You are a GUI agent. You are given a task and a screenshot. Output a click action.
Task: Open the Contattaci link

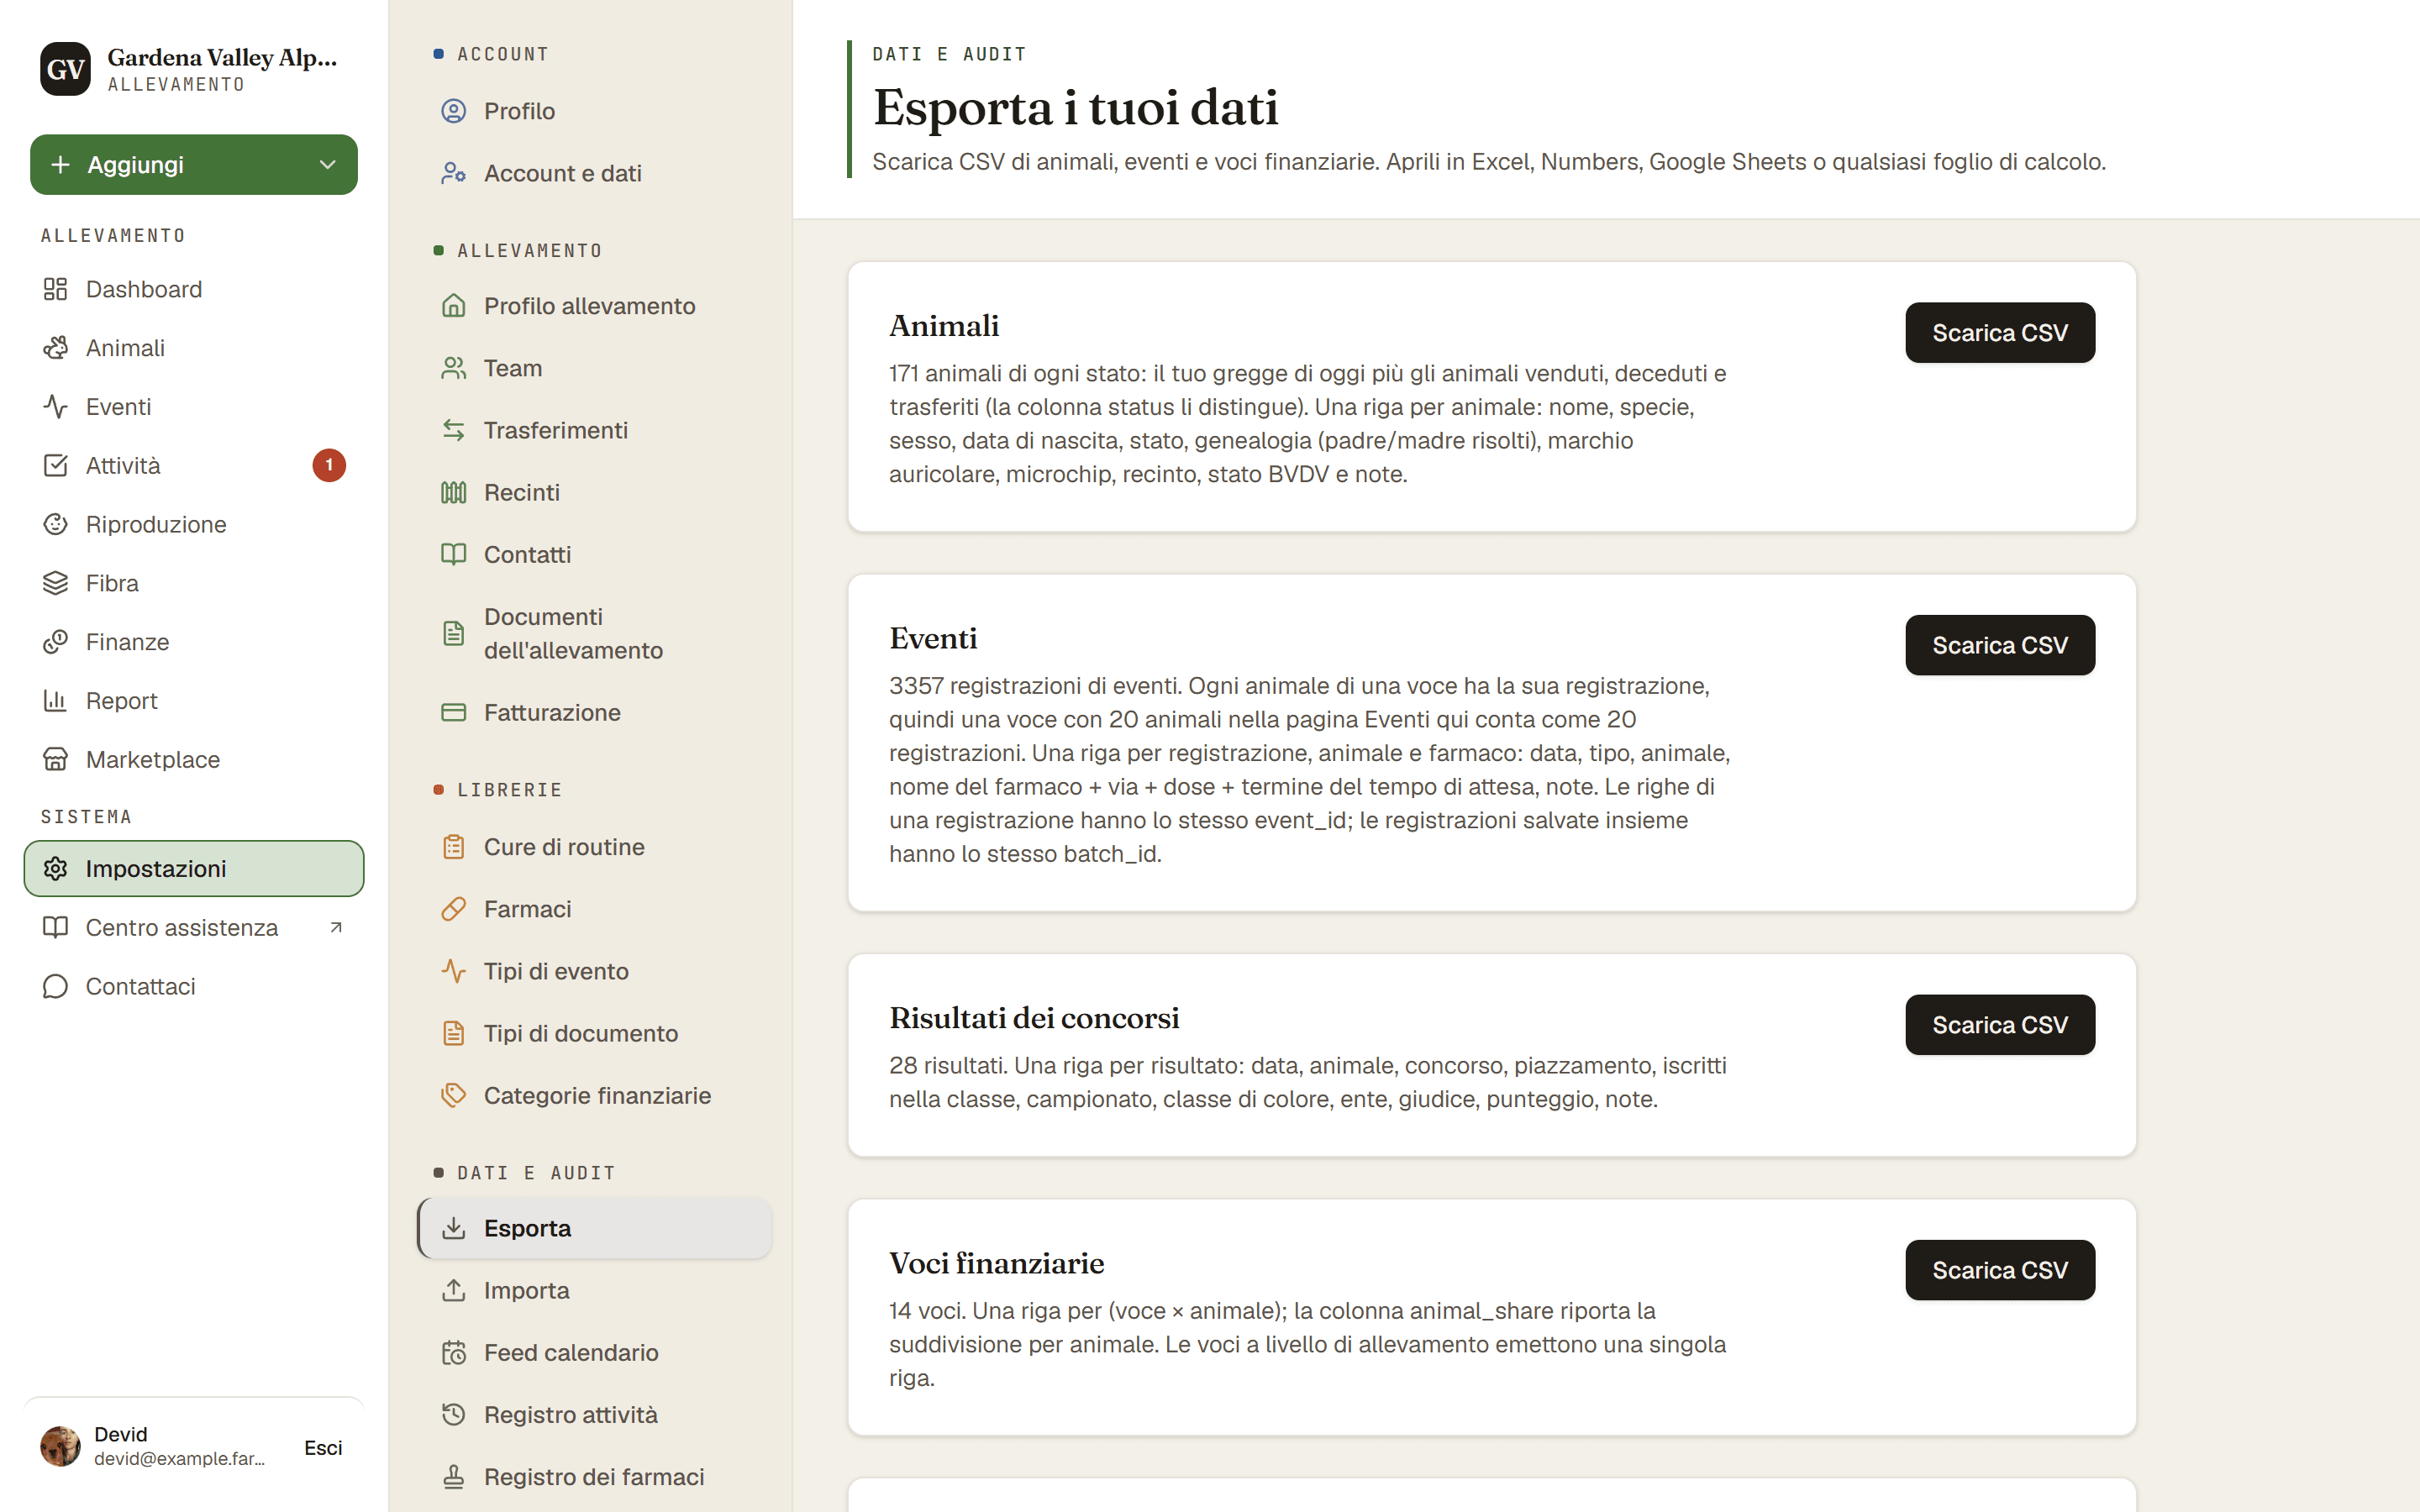[194, 987]
